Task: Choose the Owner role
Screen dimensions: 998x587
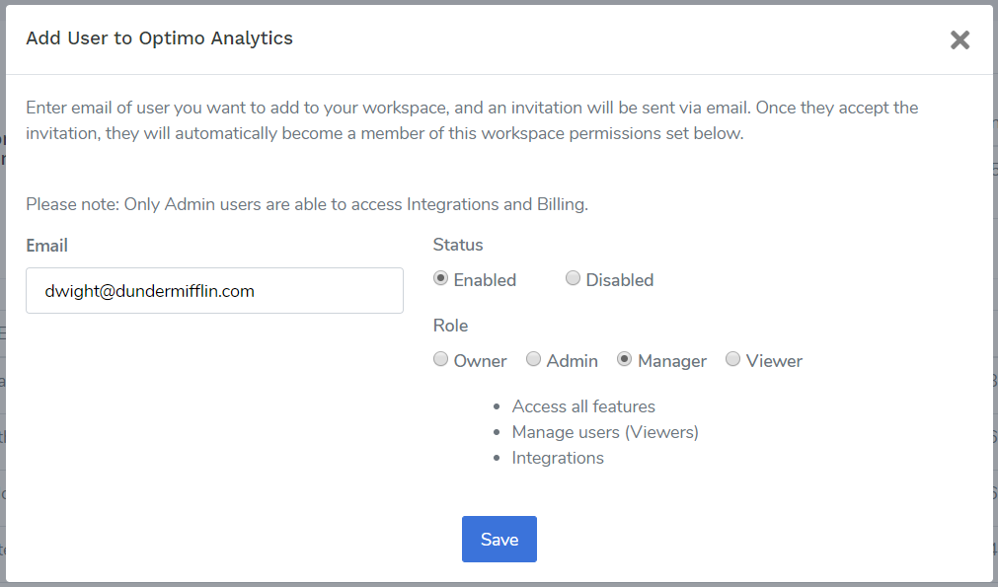Action: (x=440, y=359)
